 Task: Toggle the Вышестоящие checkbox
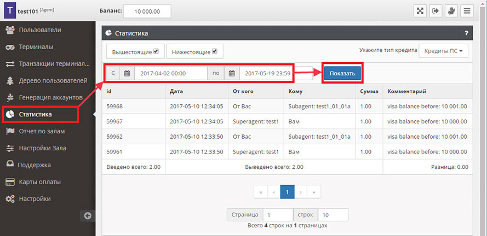click(x=156, y=52)
